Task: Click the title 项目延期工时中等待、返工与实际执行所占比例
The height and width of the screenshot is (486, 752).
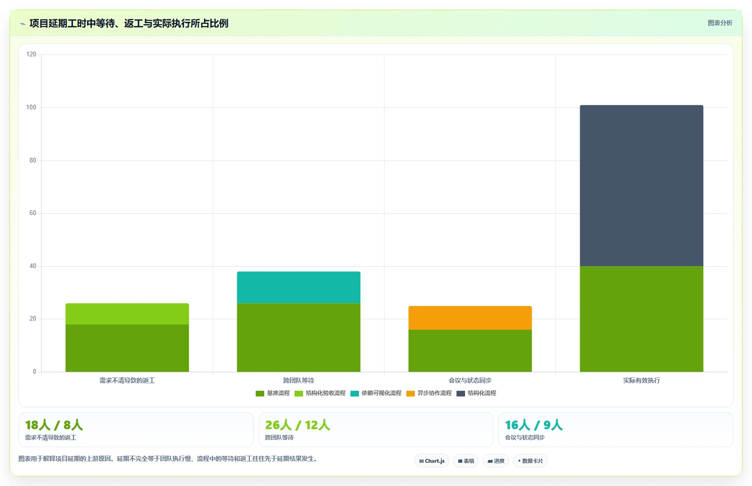Action: [129, 23]
